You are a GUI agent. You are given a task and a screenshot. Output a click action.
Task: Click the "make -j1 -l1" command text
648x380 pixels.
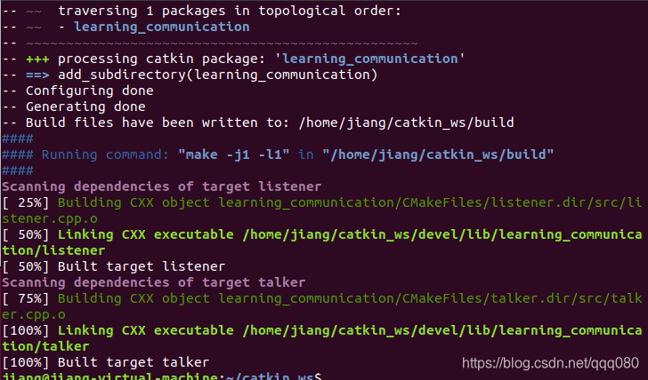click(233, 154)
